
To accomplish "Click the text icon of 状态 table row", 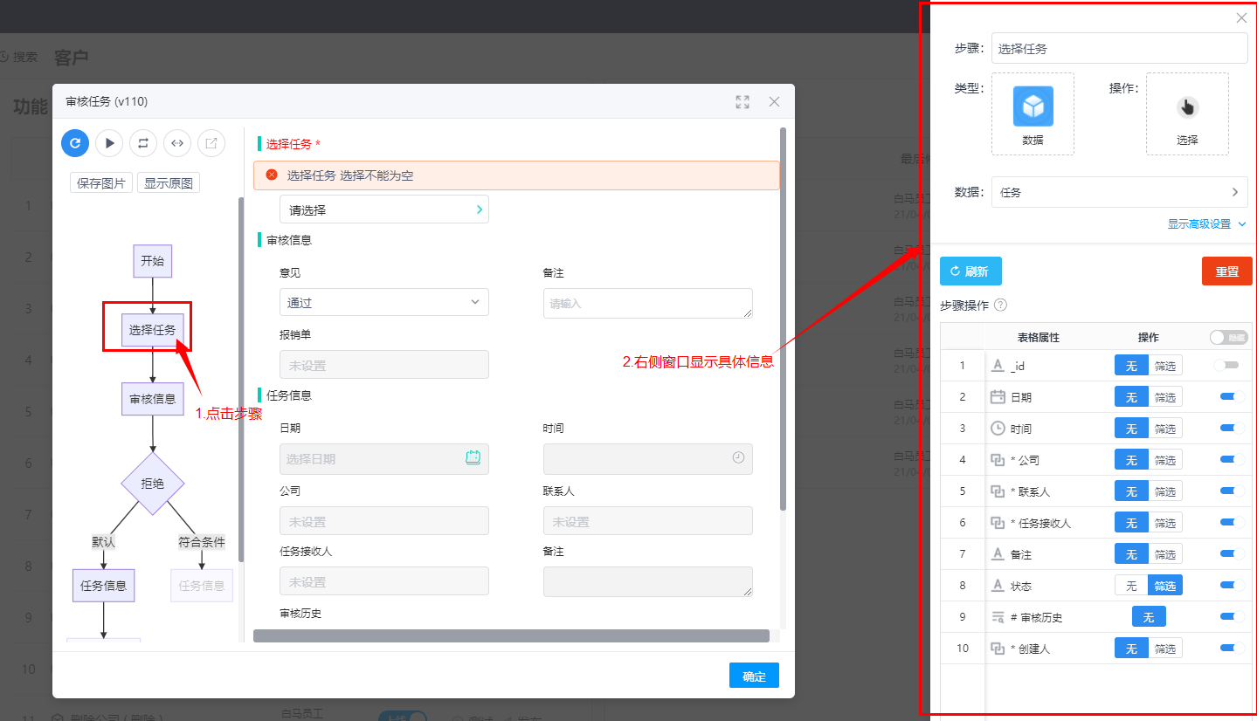I will pos(998,586).
